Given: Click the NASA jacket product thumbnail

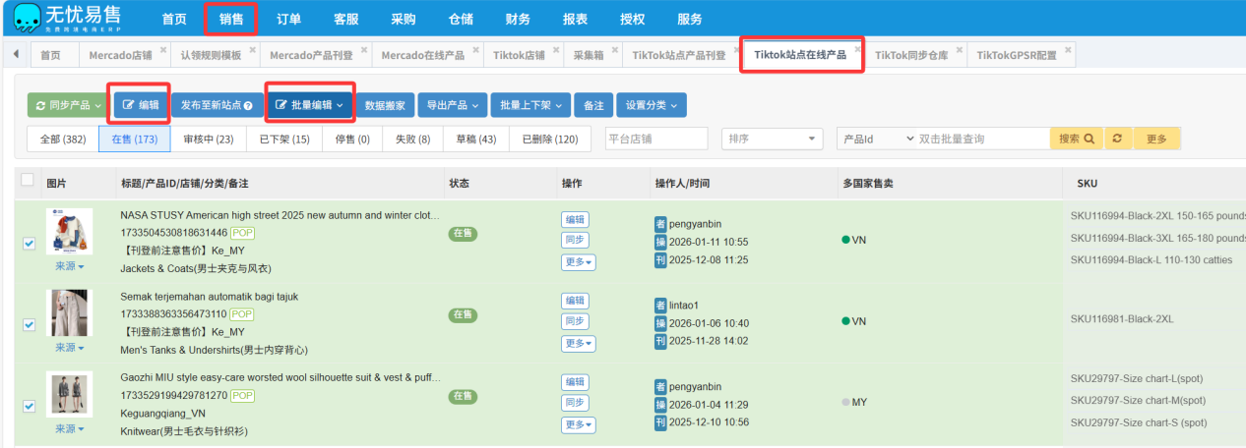Looking at the screenshot, I should coord(69,232).
